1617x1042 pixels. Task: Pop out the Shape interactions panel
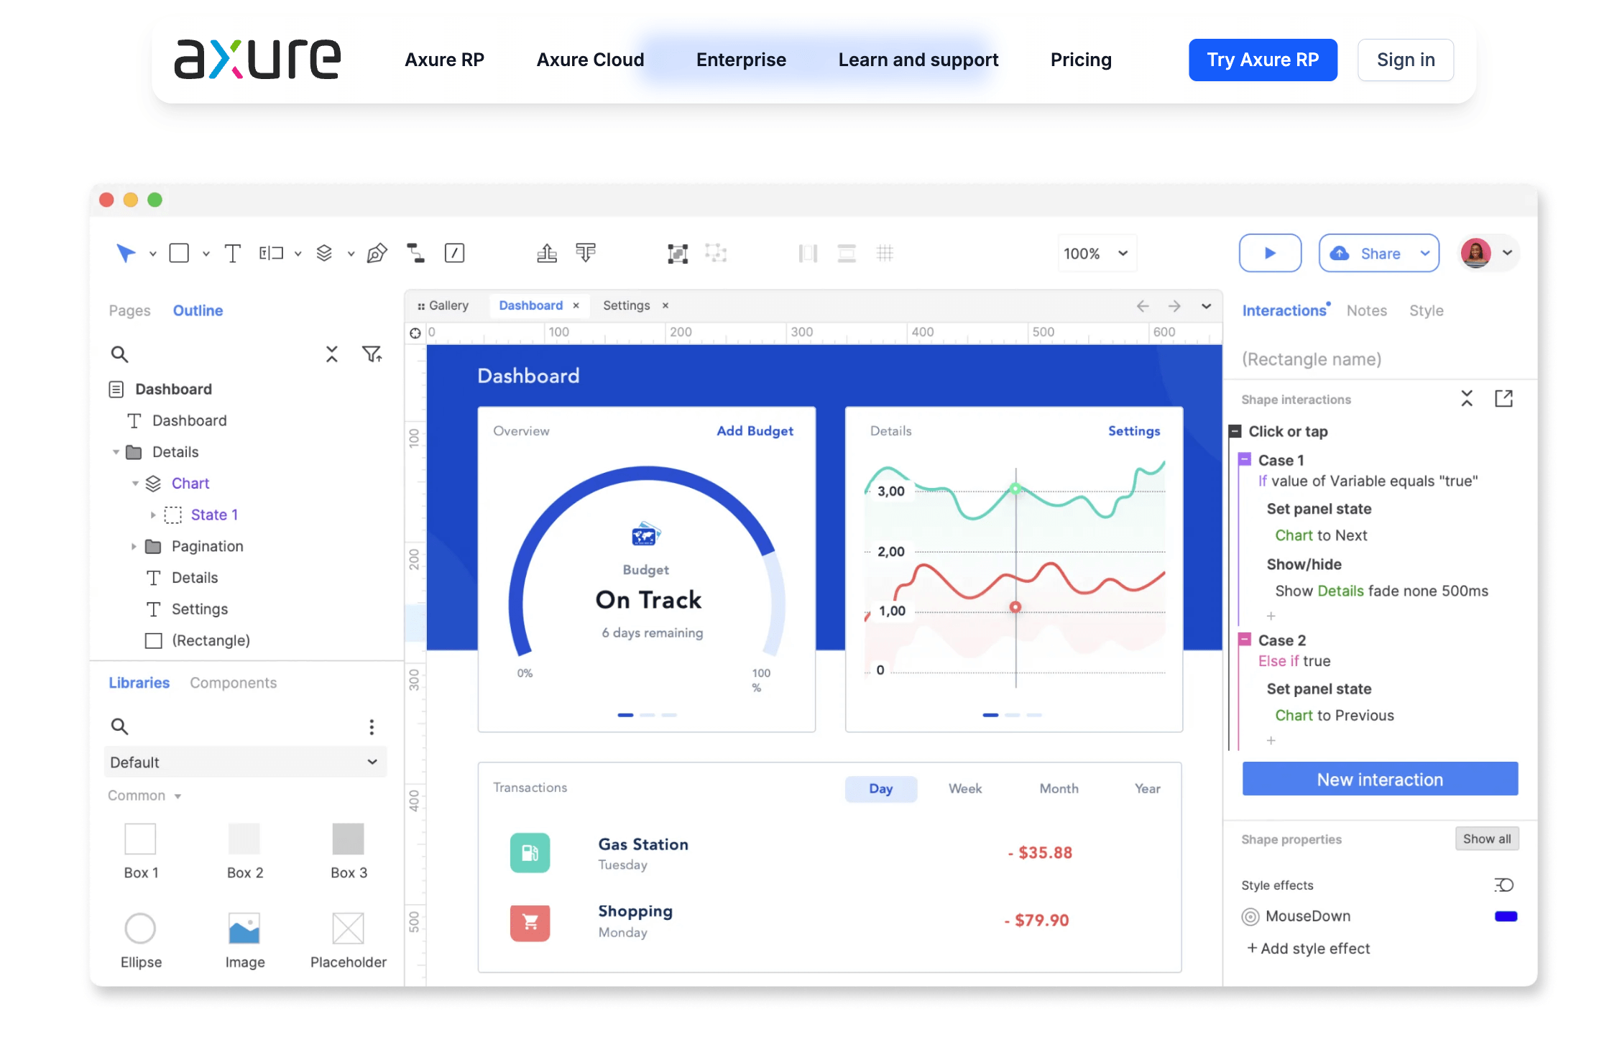pyautogui.click(x=1504, y=398)
